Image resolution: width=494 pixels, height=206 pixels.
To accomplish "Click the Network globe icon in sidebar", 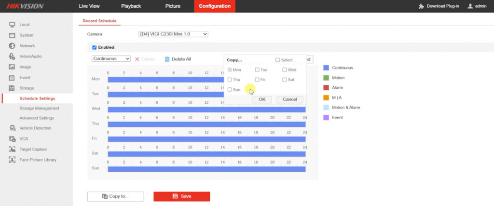I will tap(12, 46).
